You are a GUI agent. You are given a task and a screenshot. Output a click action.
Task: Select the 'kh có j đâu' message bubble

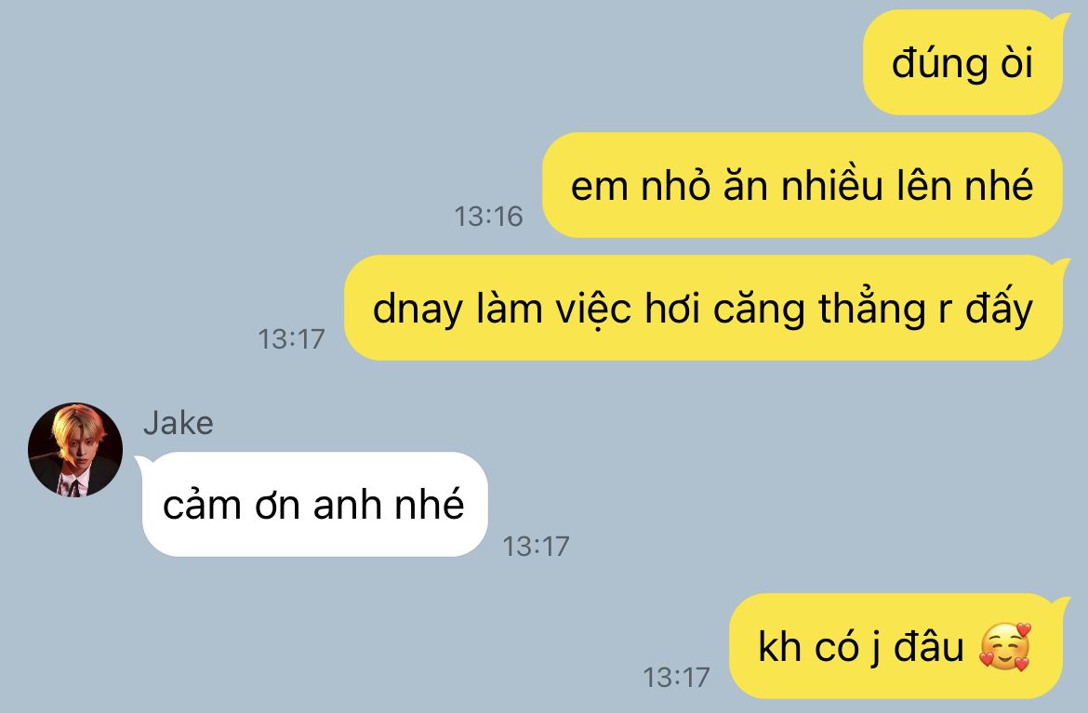[x=896, y=646]
